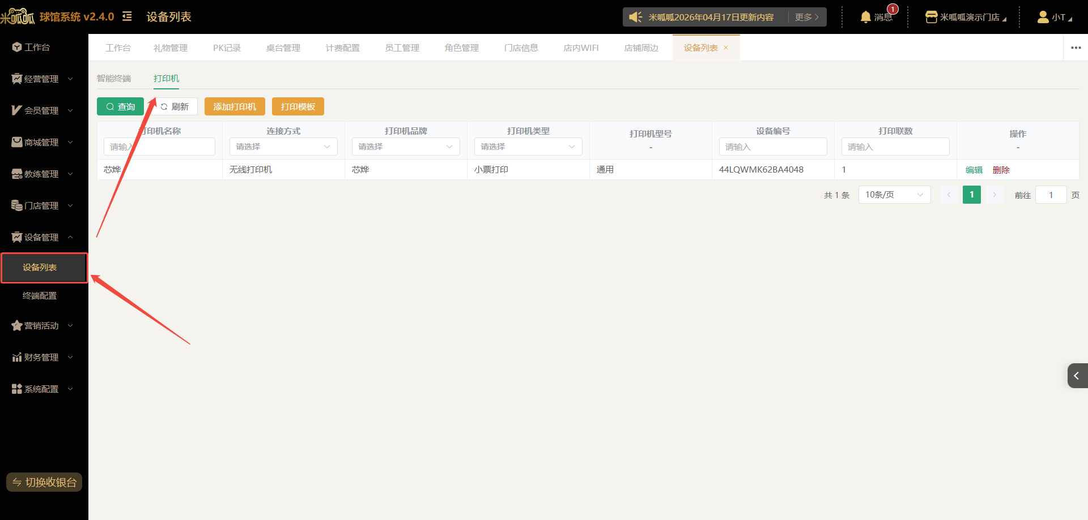Switch to 员工管理 tab
This screenshot has height=520, width=1088.
[x=402, y=48]
